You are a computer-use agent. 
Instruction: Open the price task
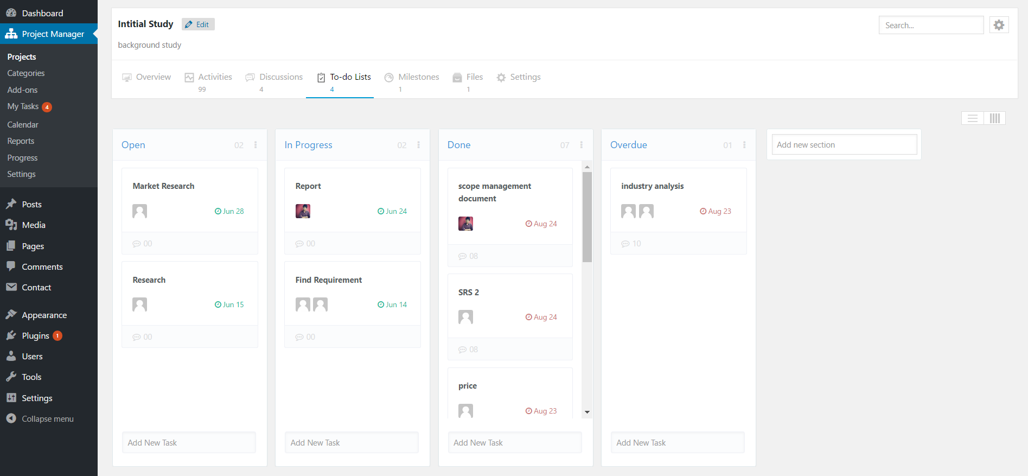coord(468,386)
